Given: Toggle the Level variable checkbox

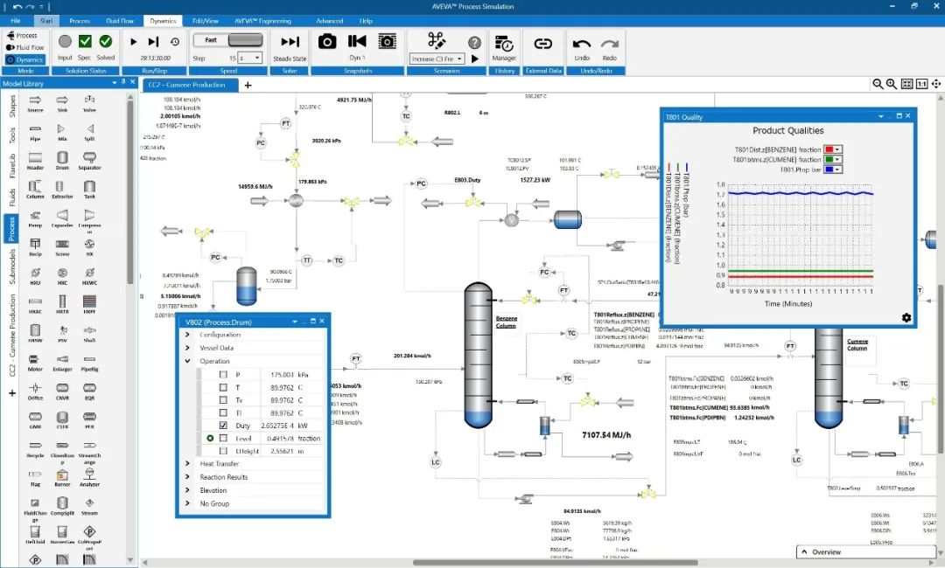Looking at the screenshot, I should click(223, 438).
